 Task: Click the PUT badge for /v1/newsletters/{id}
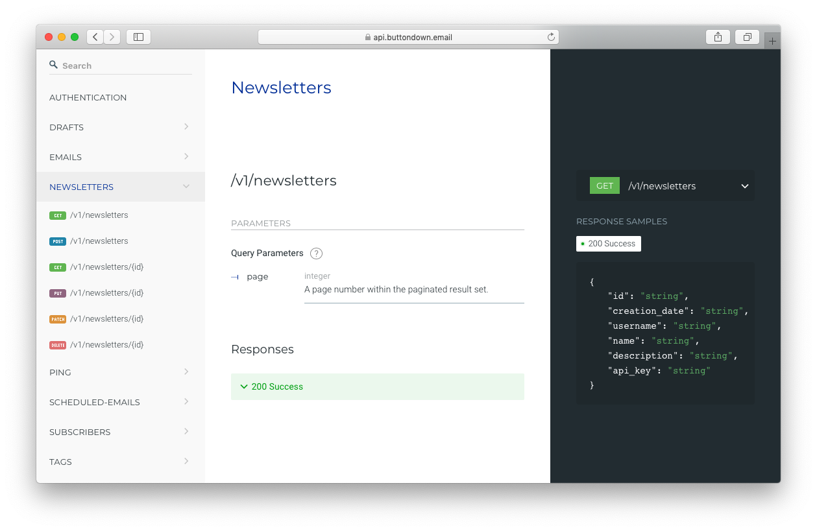point(58,293)
